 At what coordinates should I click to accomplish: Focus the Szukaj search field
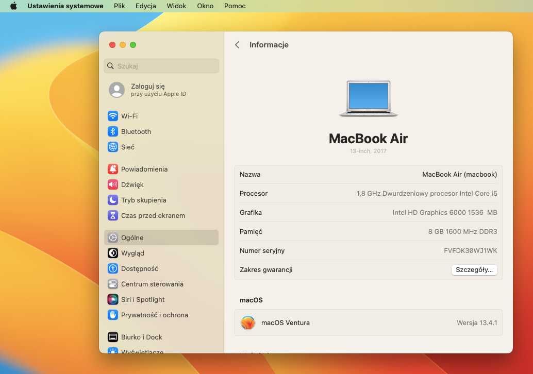point(161,66)
